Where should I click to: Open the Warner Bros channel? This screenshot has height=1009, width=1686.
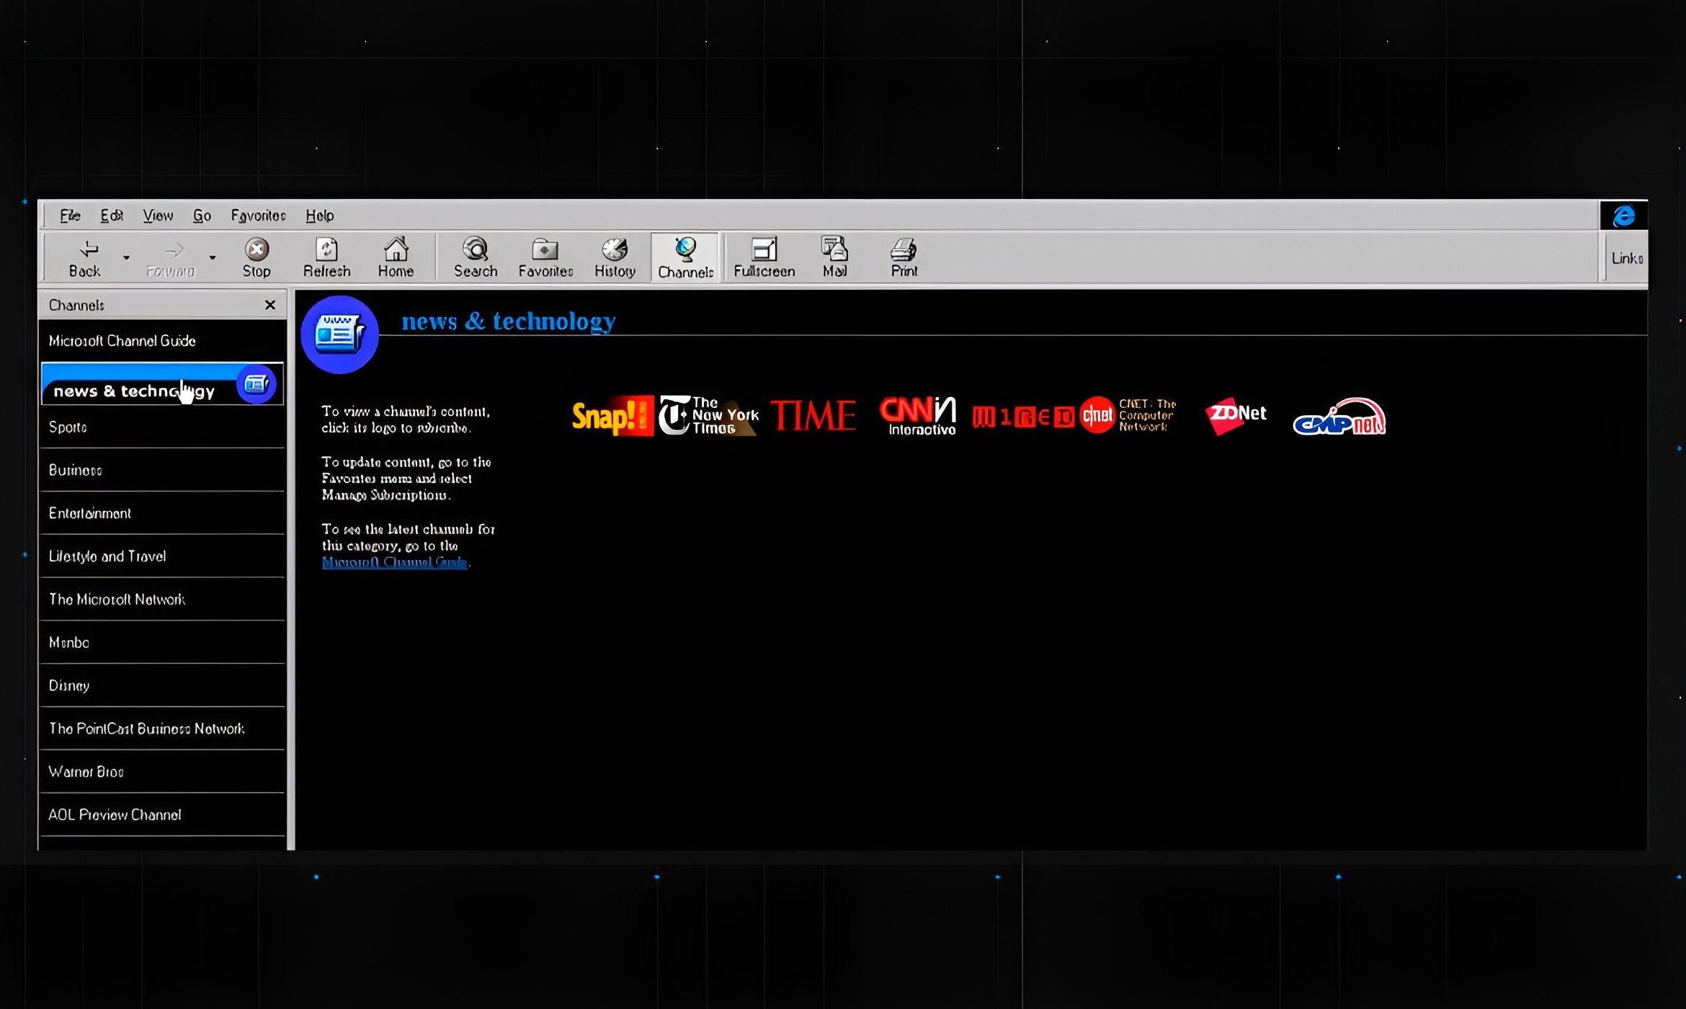click(162, 772)
